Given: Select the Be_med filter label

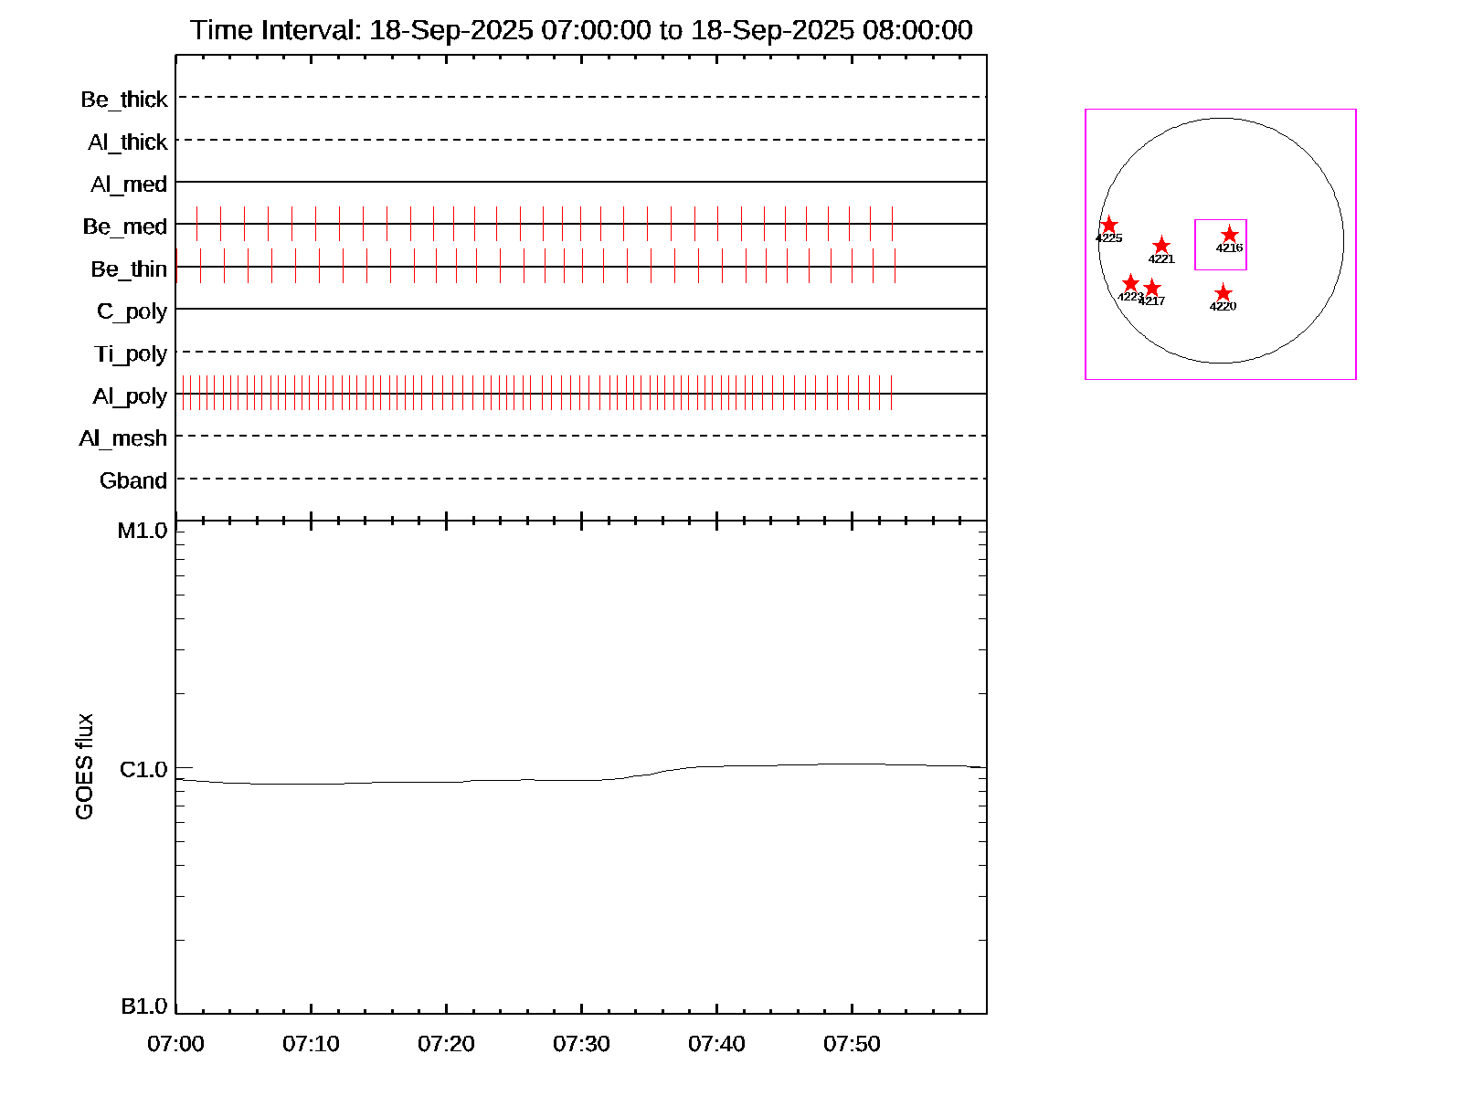Looking at the screenshot, I should tap(125, 227).
